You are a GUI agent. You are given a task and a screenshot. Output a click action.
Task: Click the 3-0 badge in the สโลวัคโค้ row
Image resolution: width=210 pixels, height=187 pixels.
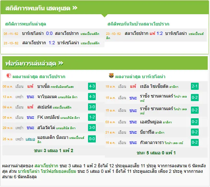[x=92, y=128]
